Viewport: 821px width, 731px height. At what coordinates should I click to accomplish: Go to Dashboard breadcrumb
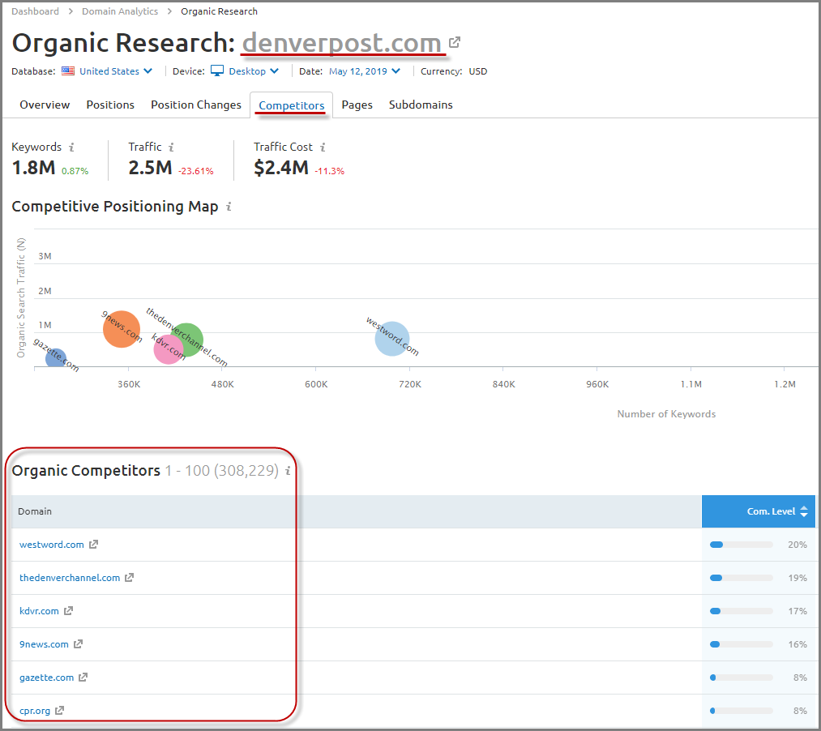coord(35,11)
